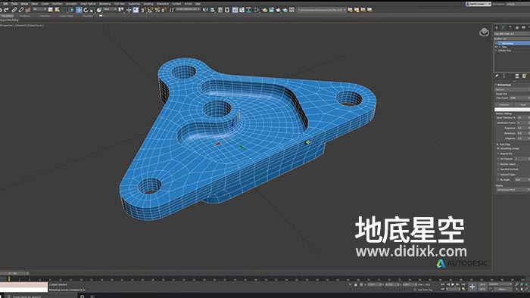
Task: Enable the Specified Normals checkbox
Action: [x=497, y=169]
